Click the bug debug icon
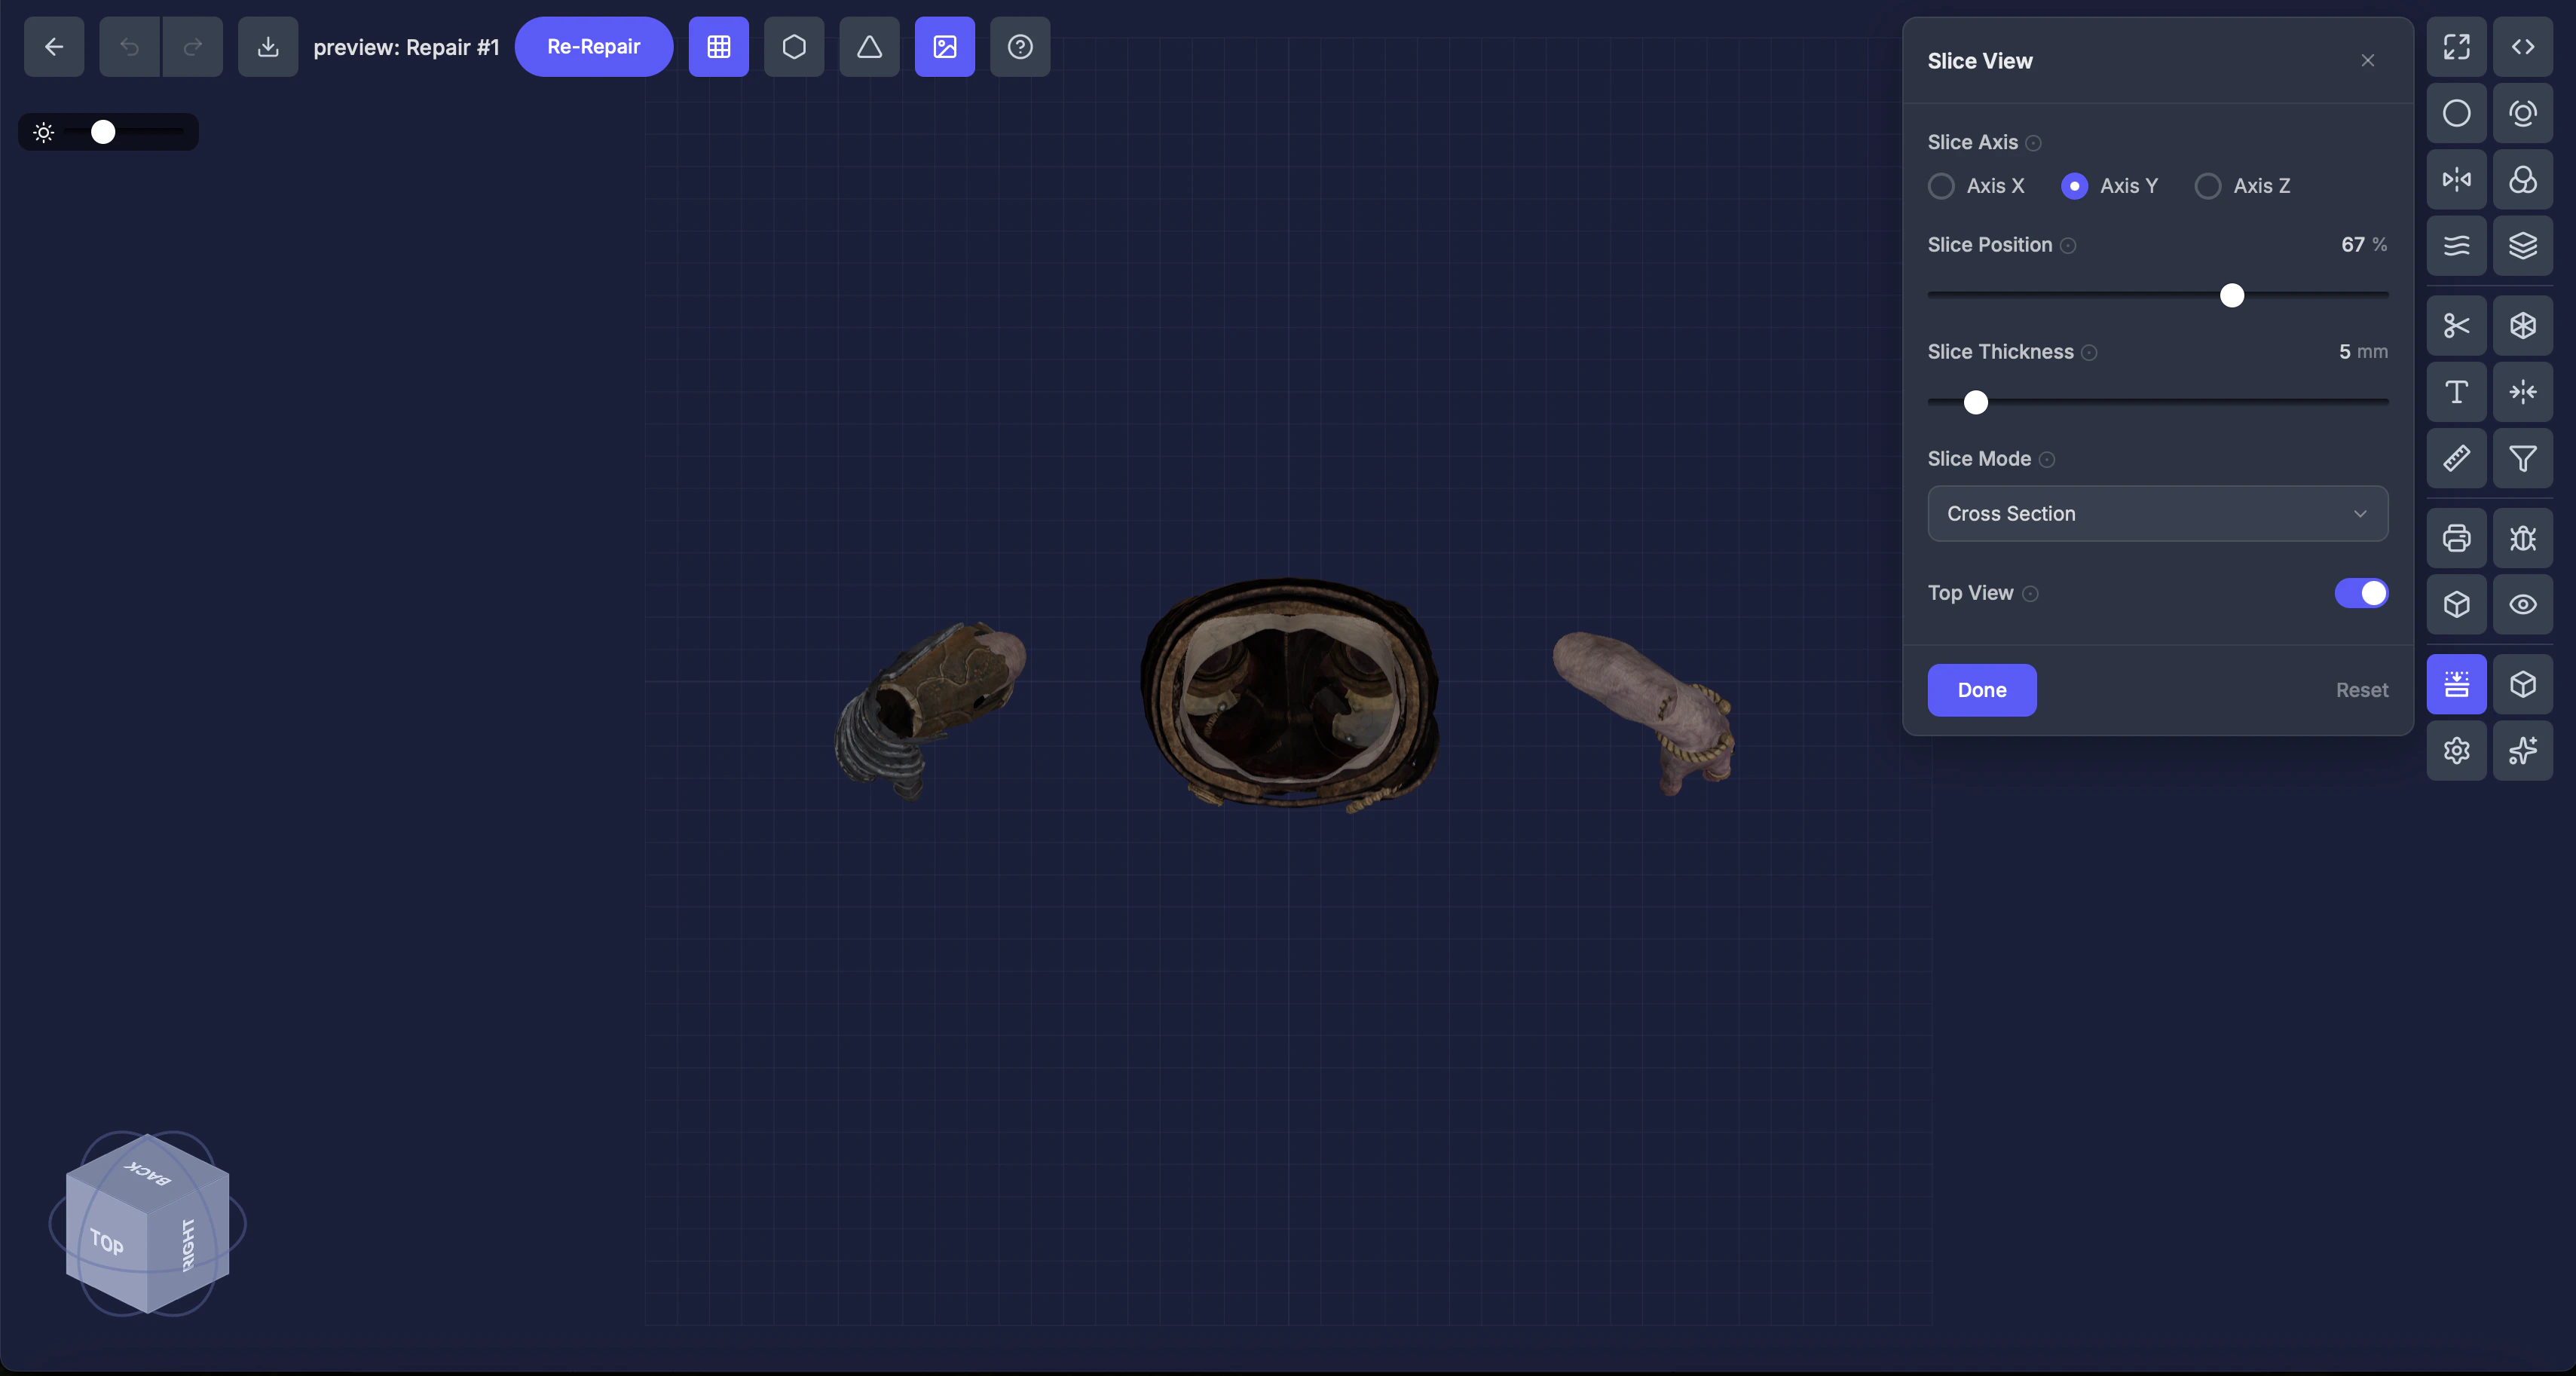The width and height of the screenshot is (2576, 1376). click(2522, 539)
